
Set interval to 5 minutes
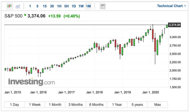(x=37, y=6)
